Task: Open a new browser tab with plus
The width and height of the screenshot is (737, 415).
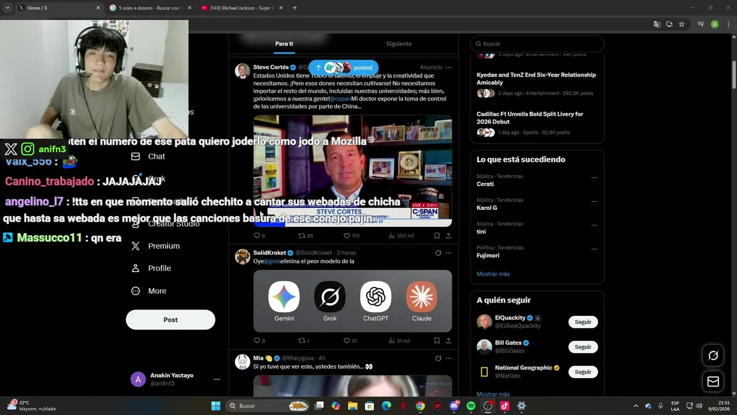Action: tap(295, 8)
